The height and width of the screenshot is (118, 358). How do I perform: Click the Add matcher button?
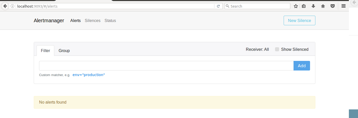(x=302, y=66)
